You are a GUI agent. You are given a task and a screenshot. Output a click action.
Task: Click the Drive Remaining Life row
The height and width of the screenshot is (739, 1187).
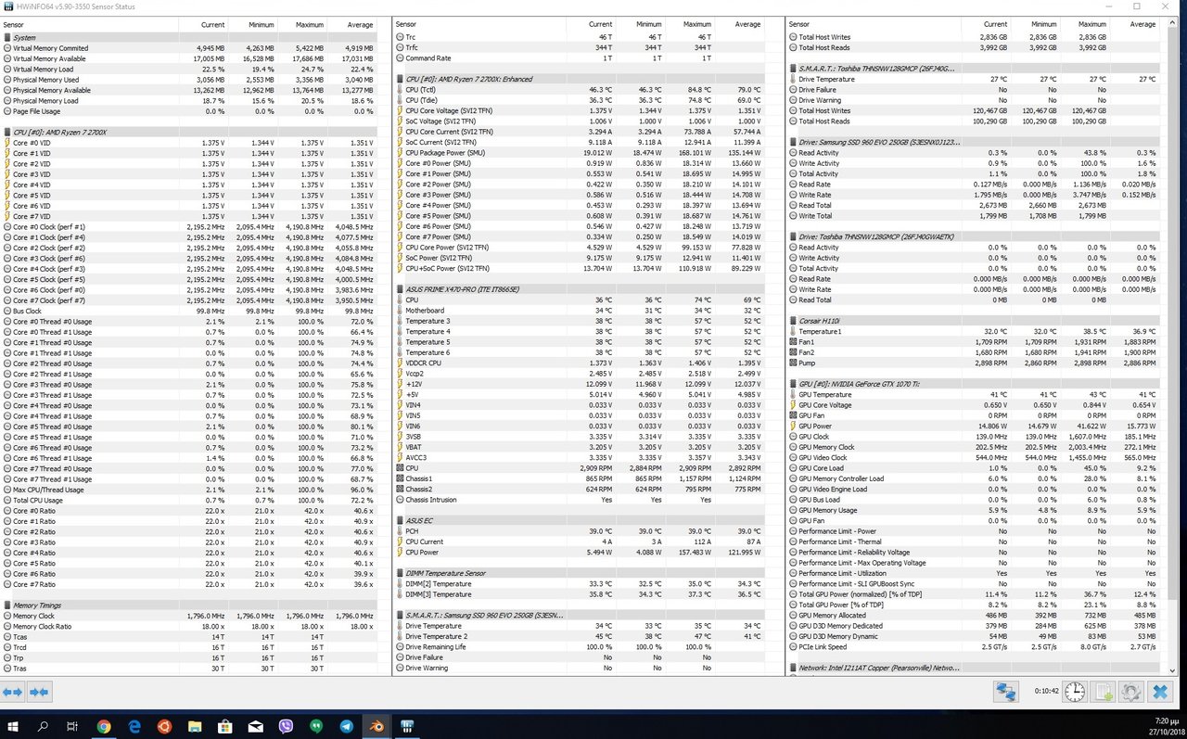(580, 647)
